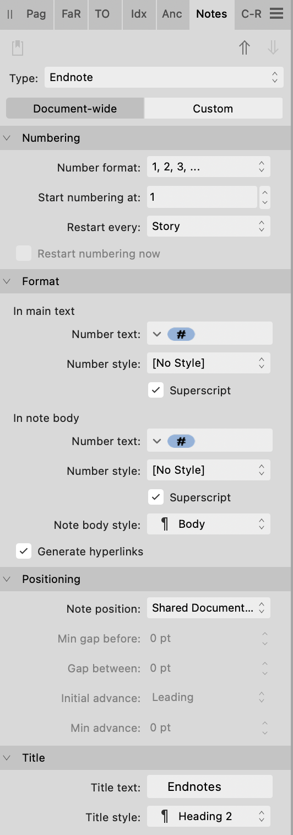
Task: Click the # field token in main text
Action: point(181,334)
